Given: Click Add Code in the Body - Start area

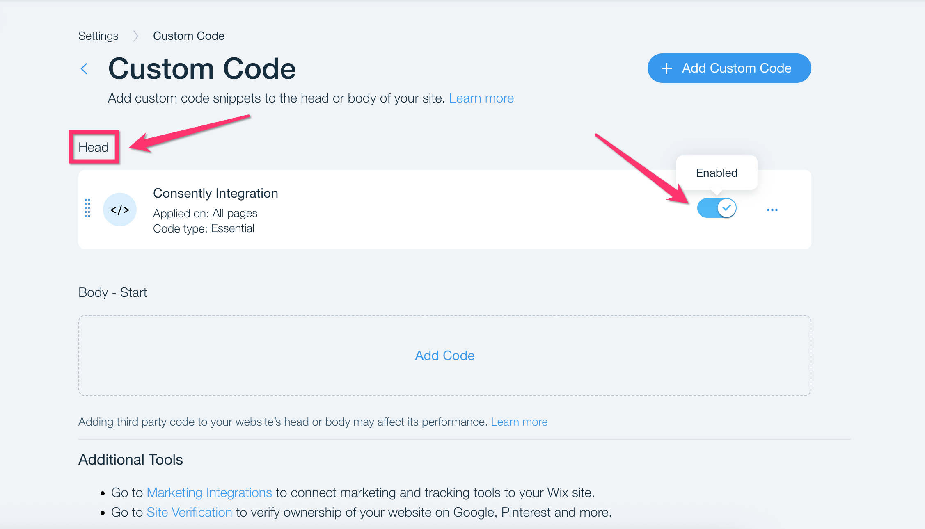Looking at the screenshot, I should pos(444,355).
